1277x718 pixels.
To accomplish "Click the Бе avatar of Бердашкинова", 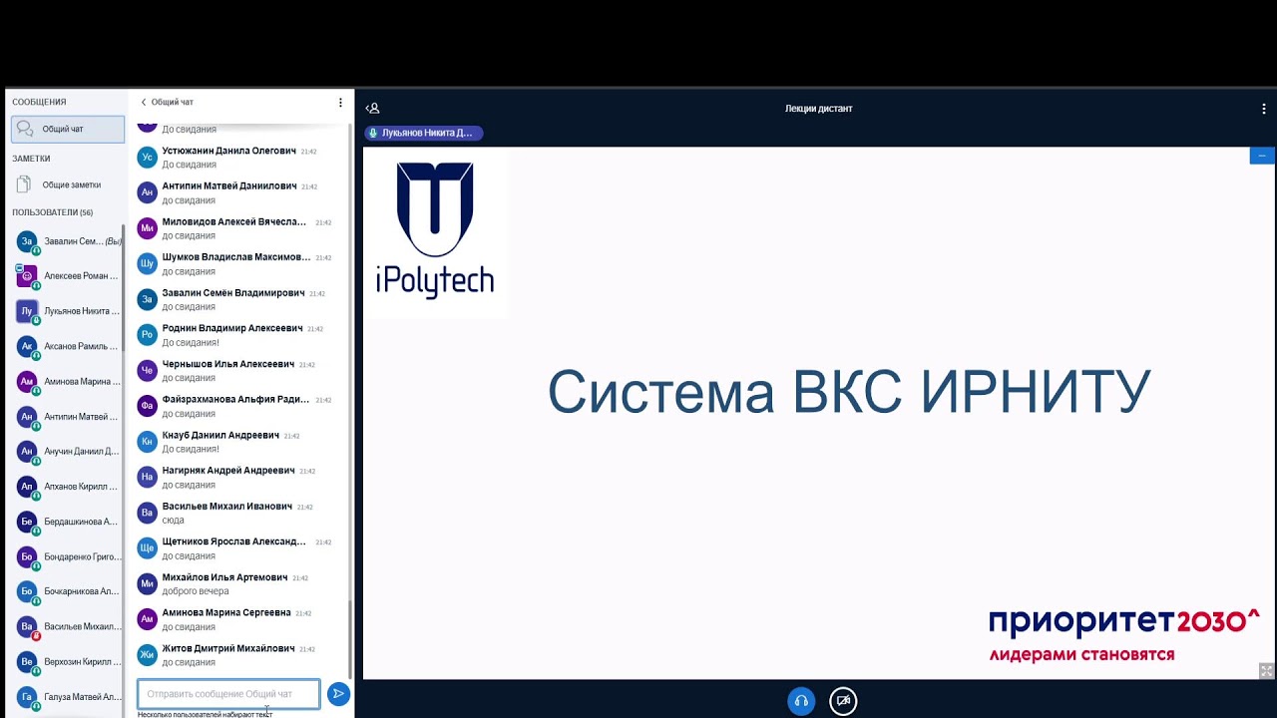I will [27, 522].
